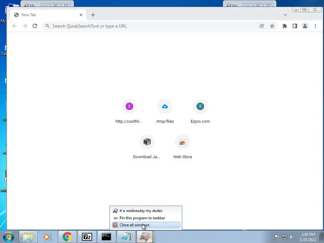Screen dimensions: 324x243
Task: Open 7-Zip from the taskbar
Action: click(x=87, y=237)
